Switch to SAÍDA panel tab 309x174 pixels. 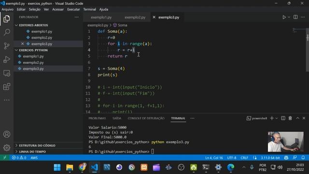(117, 118)
